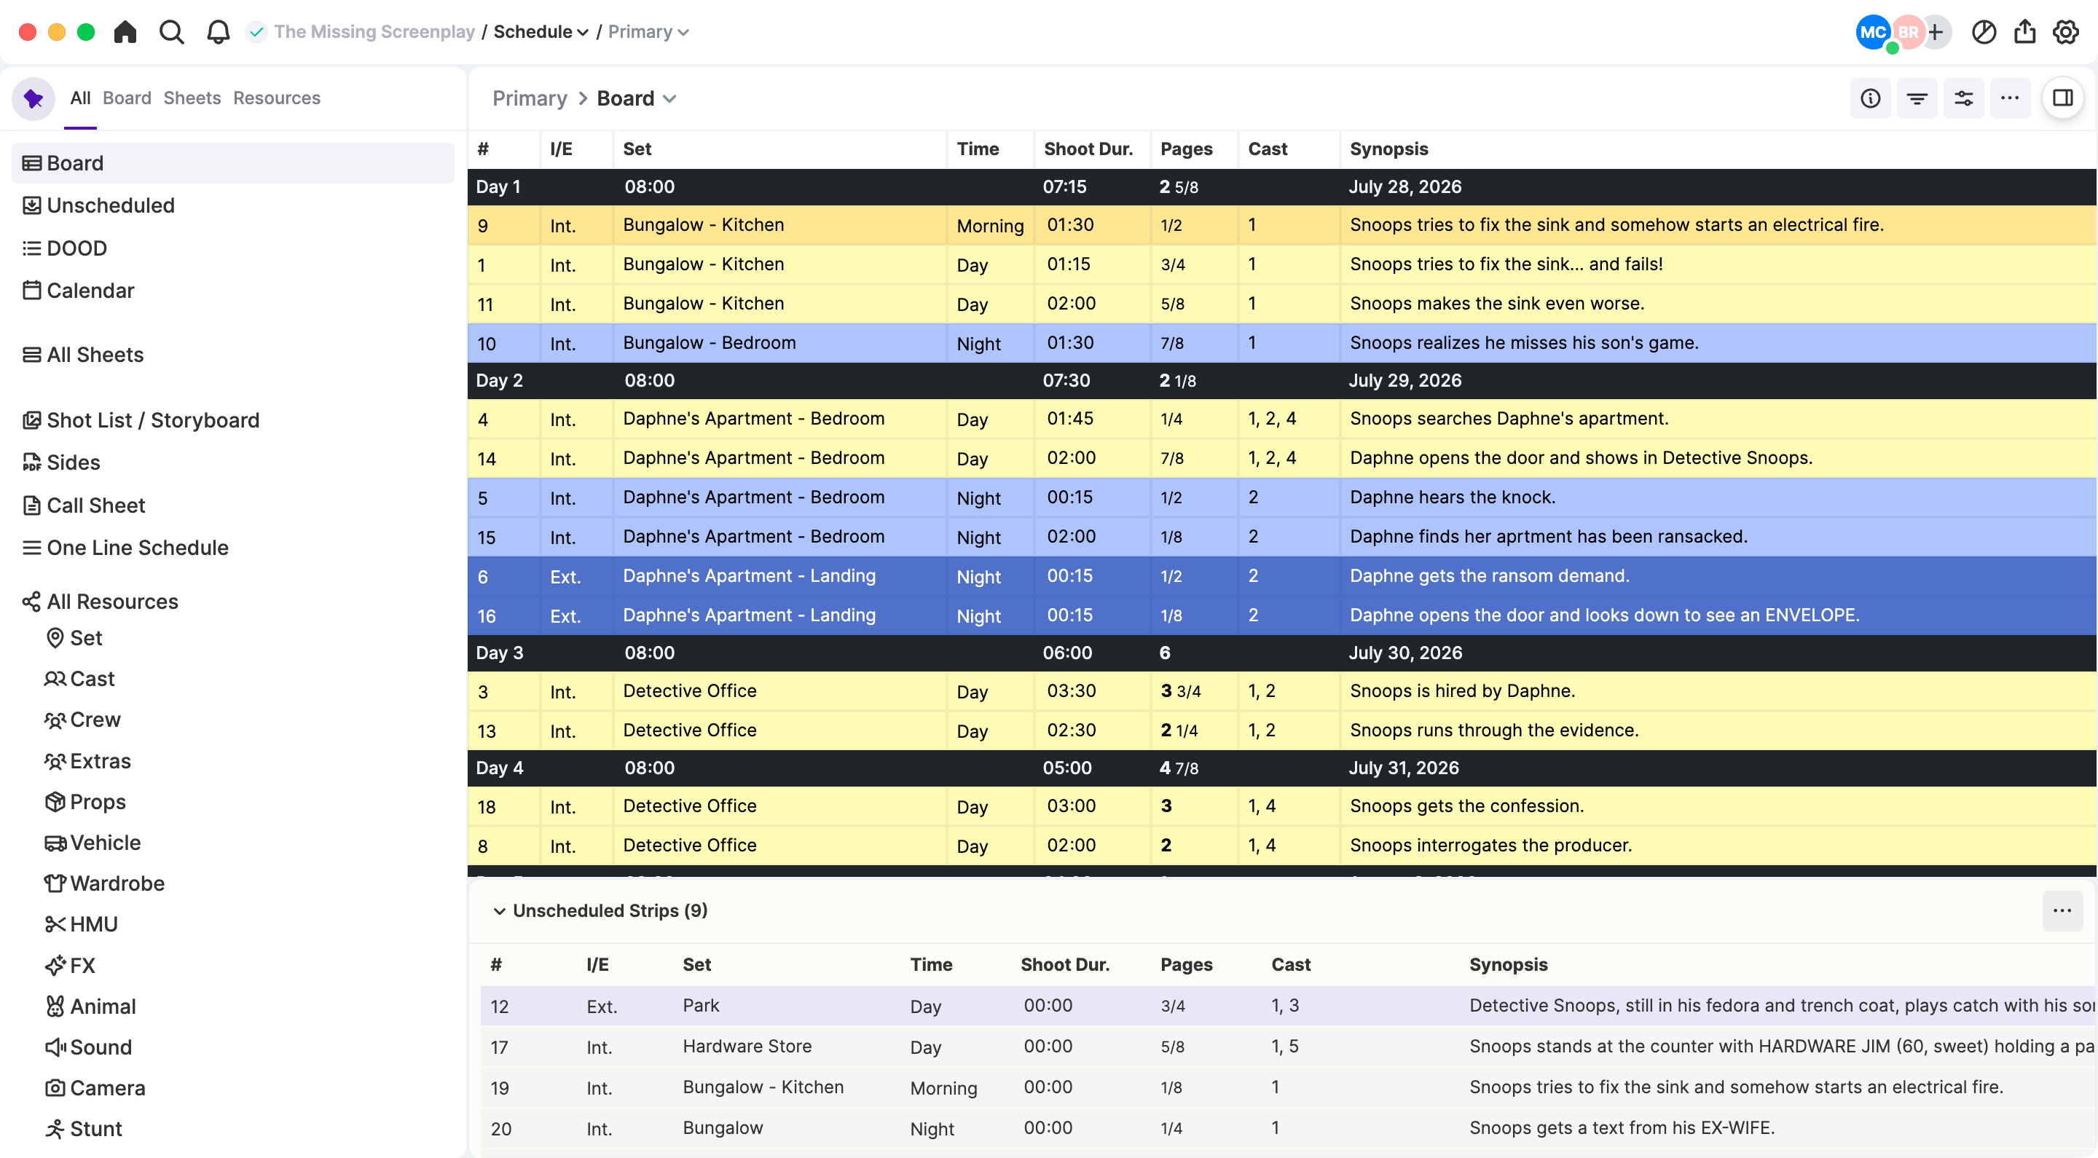The height and width of the screenshot is (1158, 2098).
Task: Open the Board view dropdown
Action: (637, 98)
